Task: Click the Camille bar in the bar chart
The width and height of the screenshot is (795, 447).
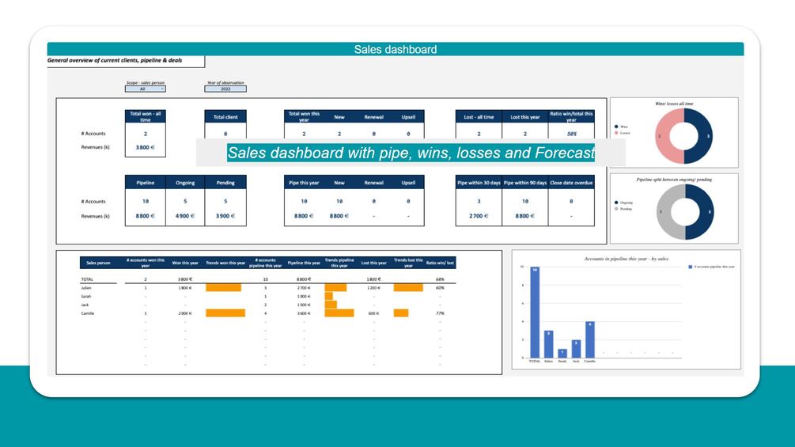Action: coord(589,339)
